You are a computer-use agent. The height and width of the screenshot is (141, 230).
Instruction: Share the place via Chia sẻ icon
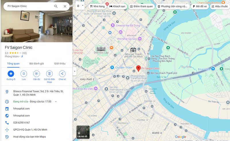click(x=62, y=74)
